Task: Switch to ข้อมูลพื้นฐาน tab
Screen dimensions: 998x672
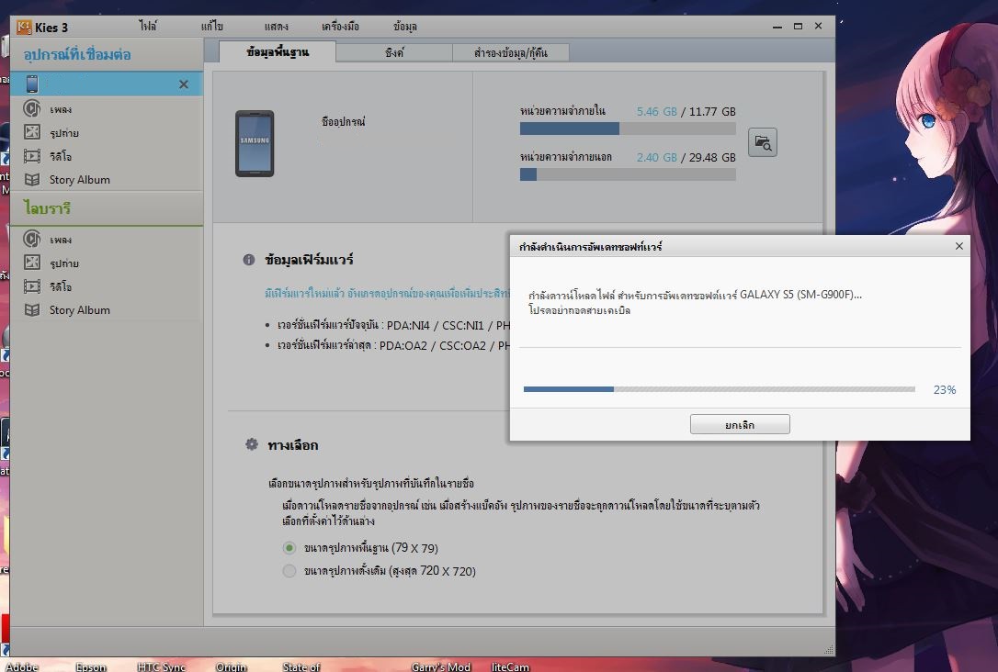Action: (278, 52)
